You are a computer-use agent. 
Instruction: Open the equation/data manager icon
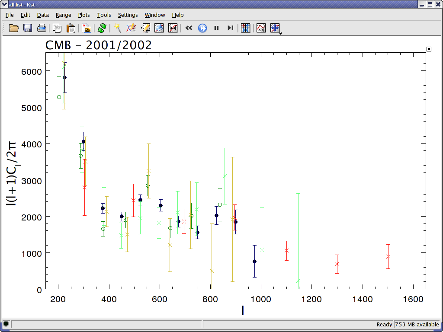coord(131,28)
